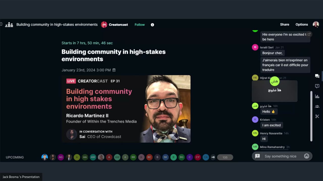The image size is (323, 181).
Task: Open the event banner thumbnail image
Action: point(126,109)
